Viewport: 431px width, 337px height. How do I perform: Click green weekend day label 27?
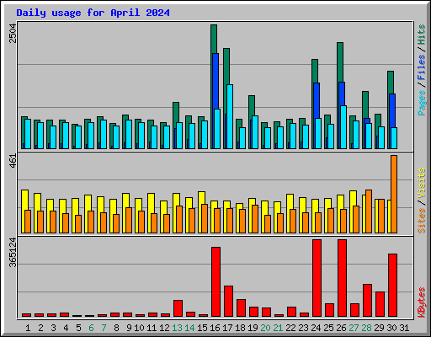(354, 328)
